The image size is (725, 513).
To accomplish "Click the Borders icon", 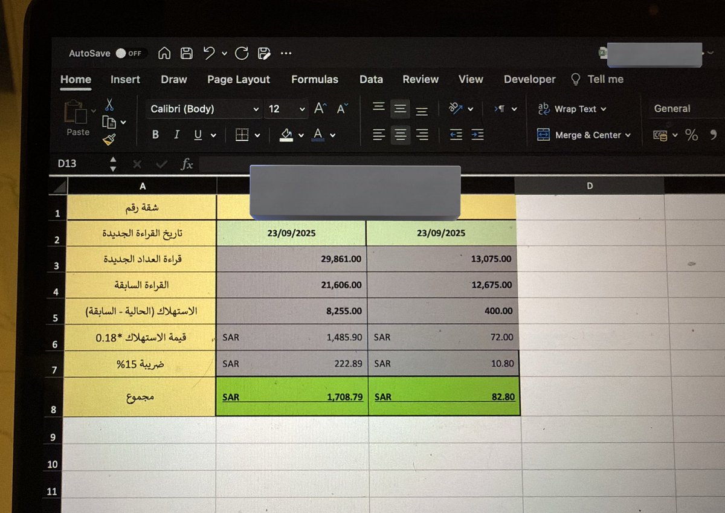I will pos(242,135).
